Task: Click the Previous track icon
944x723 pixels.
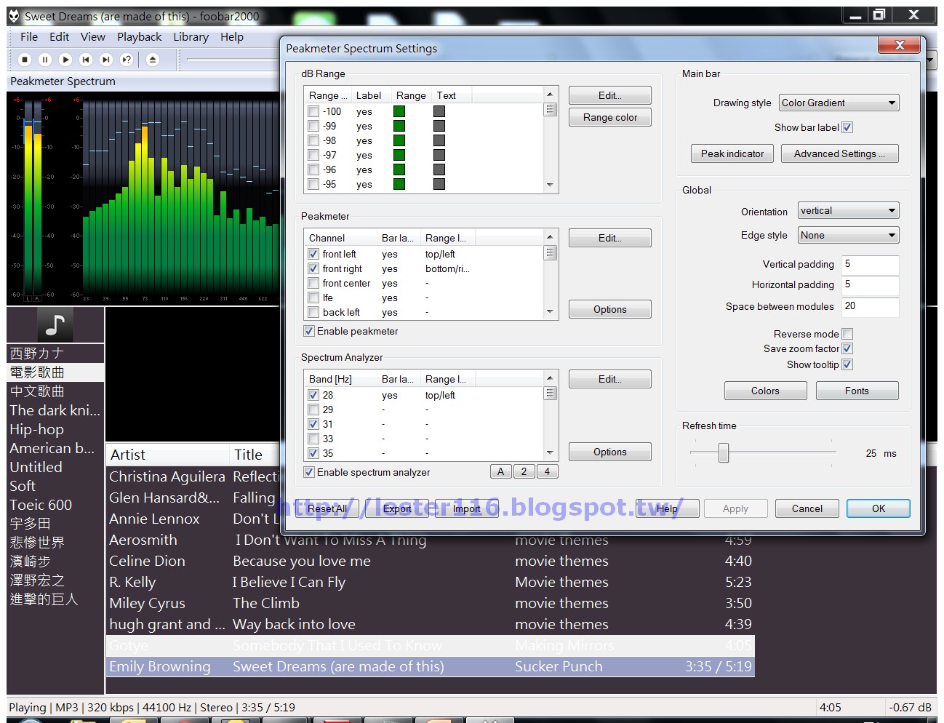Action: tap(86, 60)
